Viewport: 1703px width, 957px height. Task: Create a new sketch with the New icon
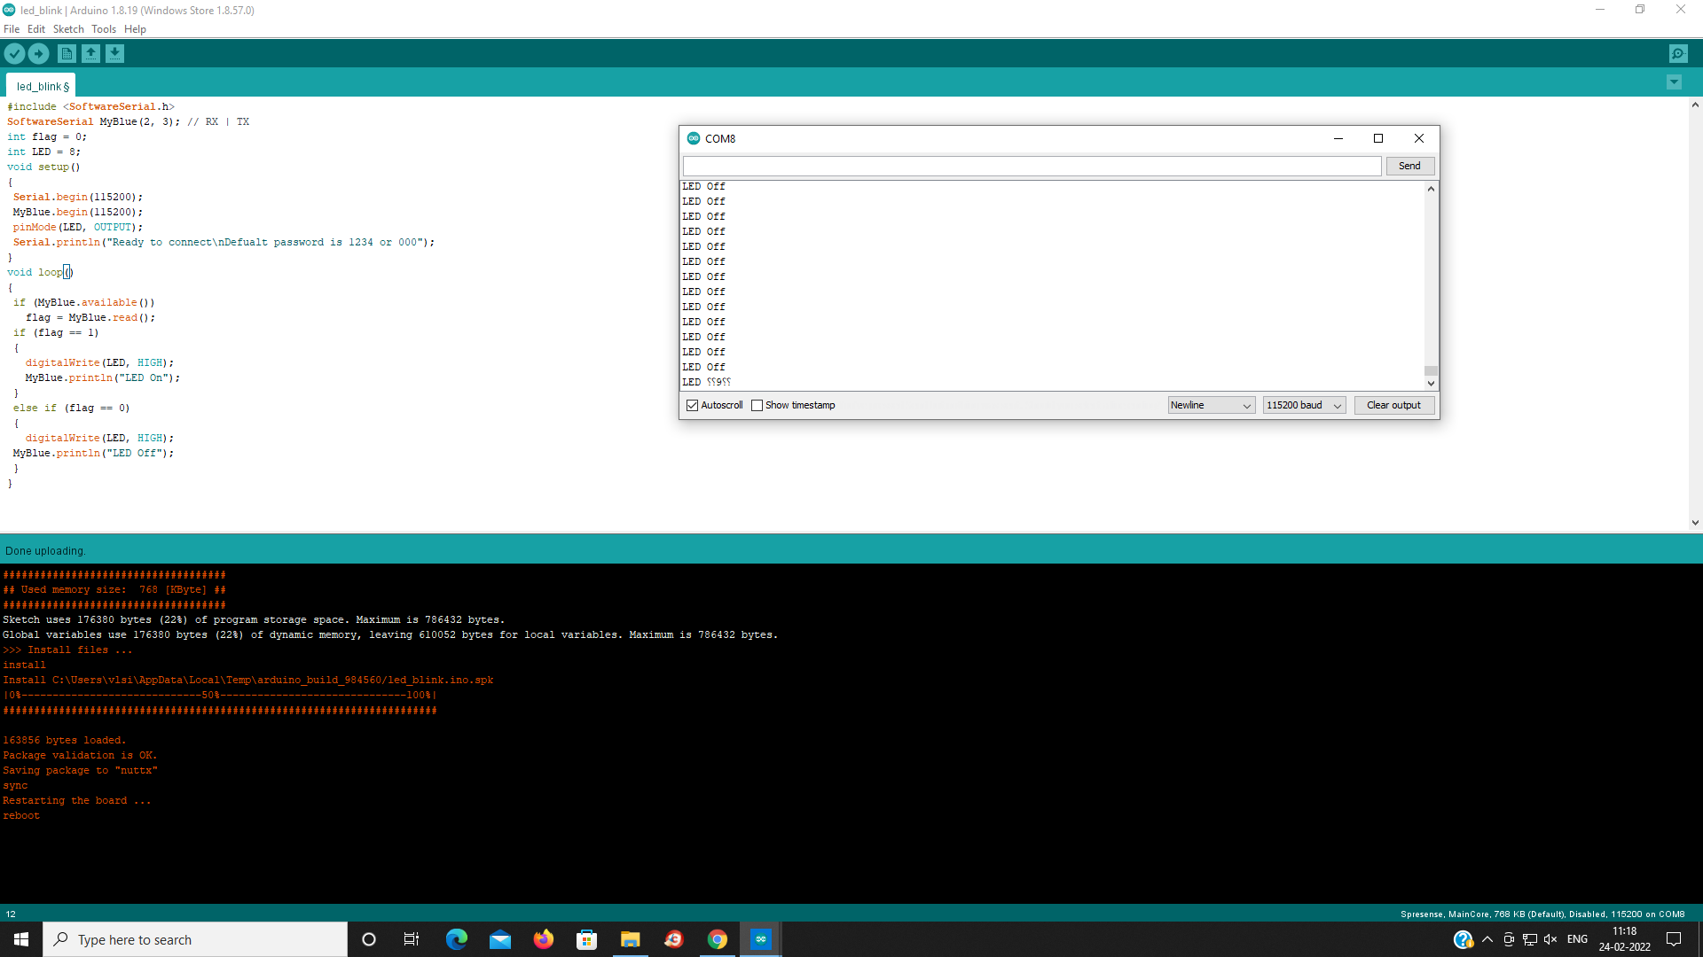click(x=67, y=54)
